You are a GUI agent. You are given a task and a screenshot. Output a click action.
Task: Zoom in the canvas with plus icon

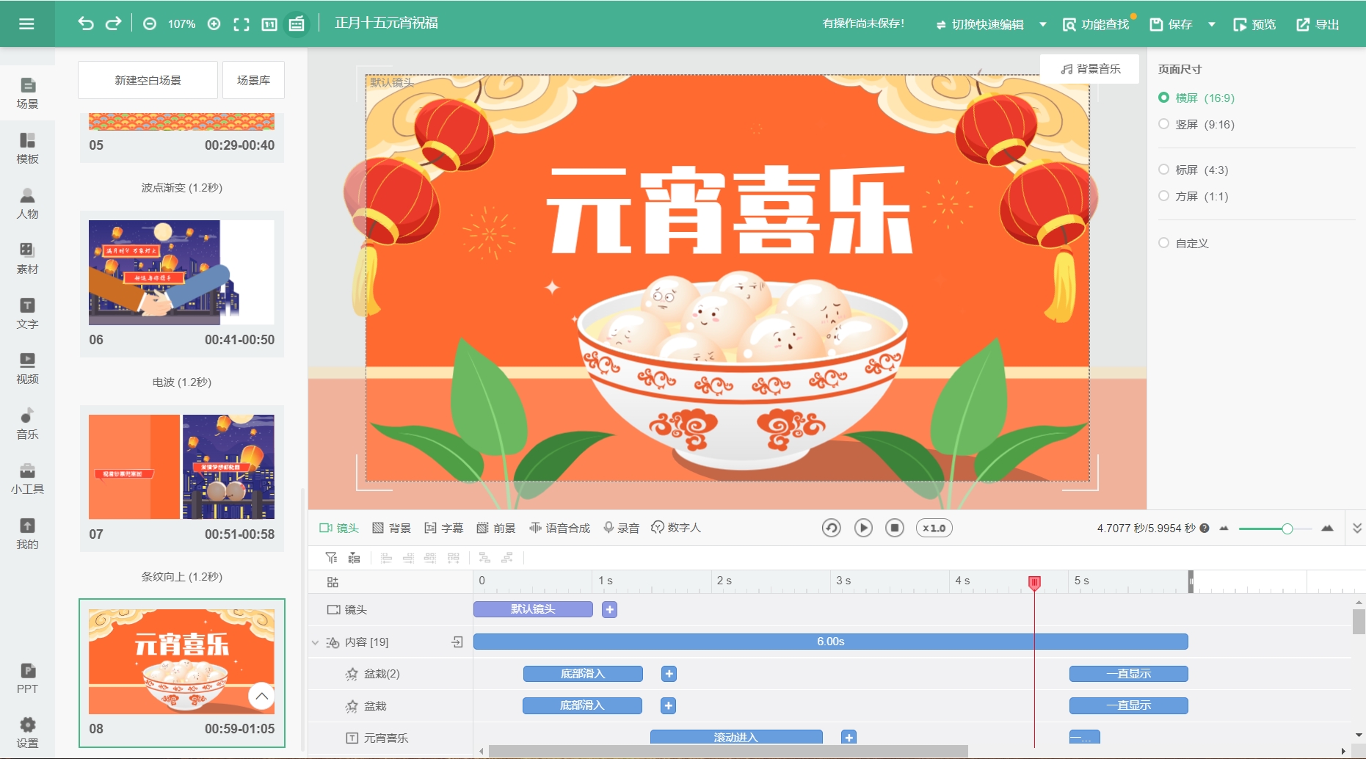point(214,24)
